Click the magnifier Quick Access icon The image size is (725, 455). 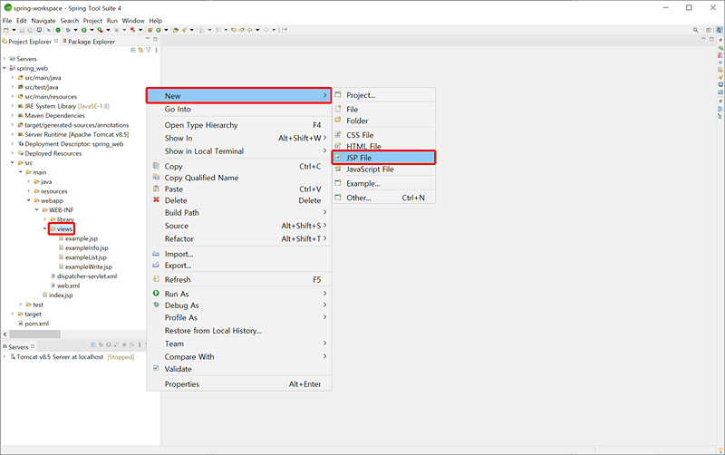click(x=695, y=30)
